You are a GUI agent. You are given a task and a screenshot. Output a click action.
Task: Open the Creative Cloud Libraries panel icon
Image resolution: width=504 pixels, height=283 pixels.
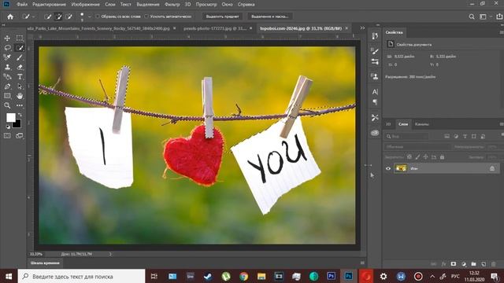[x=375, y=133]
